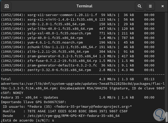Viewport: 168px width, 123px height.
Task: Open the terminal search tool
Action: [x=139, y=6]
